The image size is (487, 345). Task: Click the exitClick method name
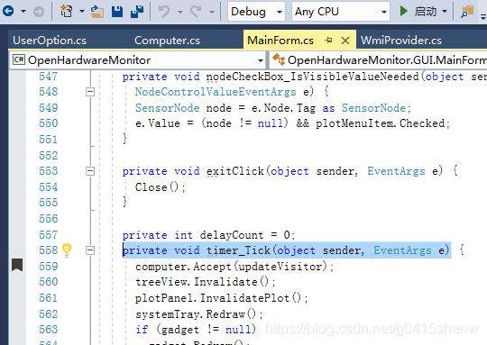[x=235, y=171]
